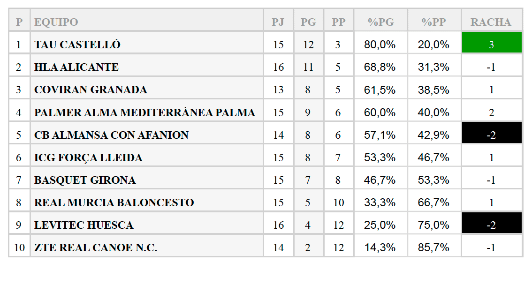Screen dimensions: 532x300
Task: Click BASQUET GIRONA team name
Action: (85, 180)
